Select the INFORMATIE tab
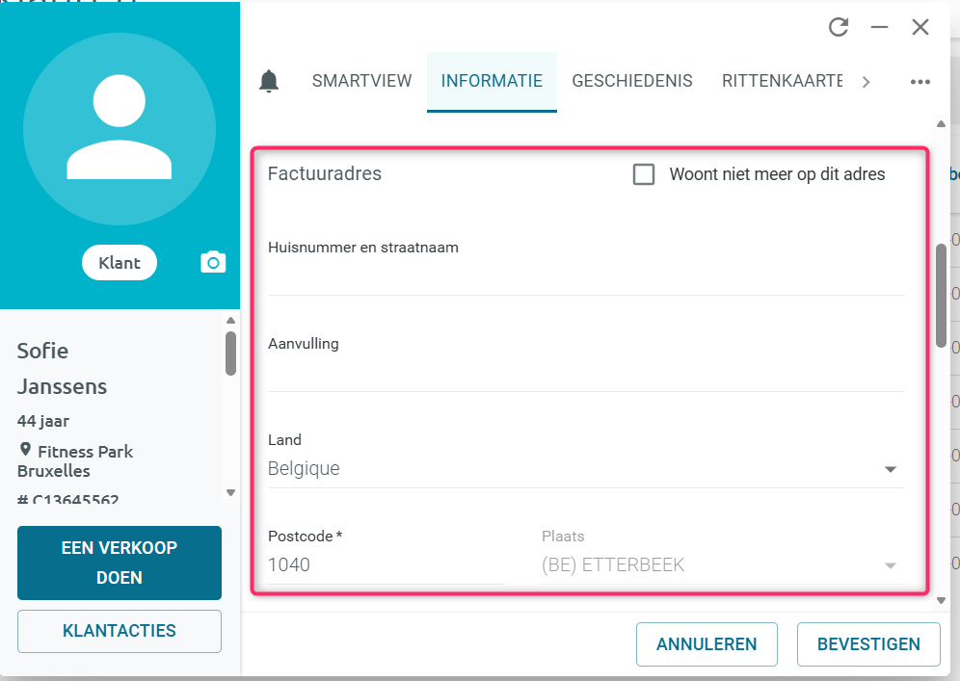 pos(492,81)
